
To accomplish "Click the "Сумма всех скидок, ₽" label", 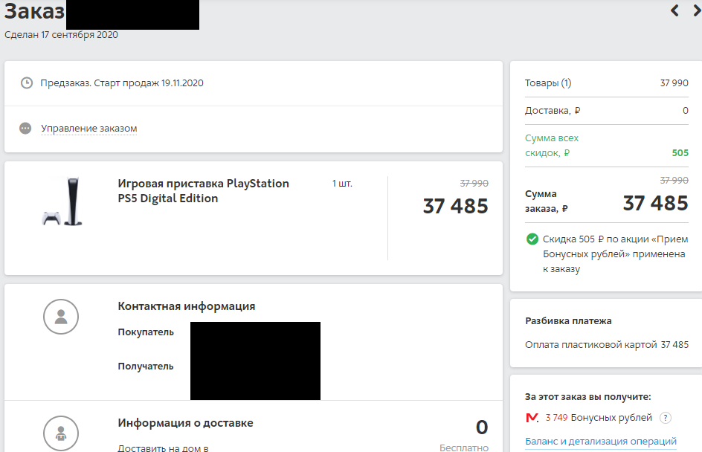I will [552, 146].
